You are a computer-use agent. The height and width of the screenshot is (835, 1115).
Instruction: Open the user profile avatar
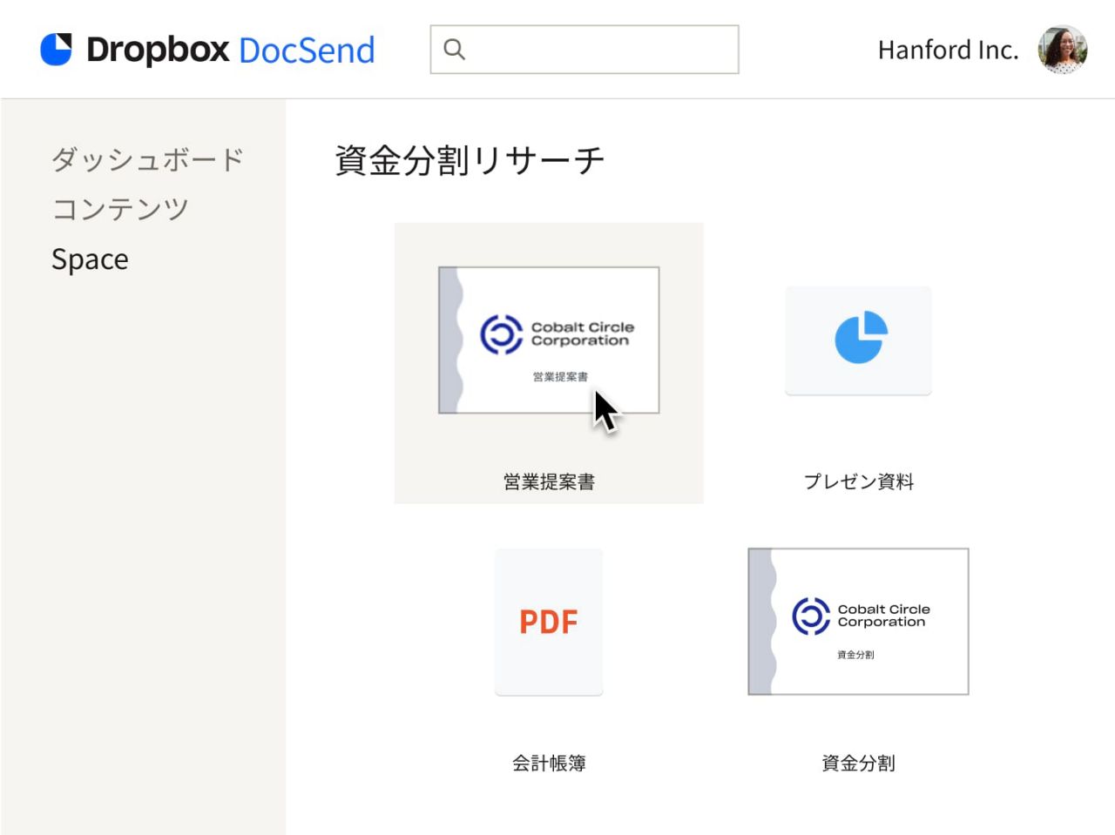(1062, 50)
